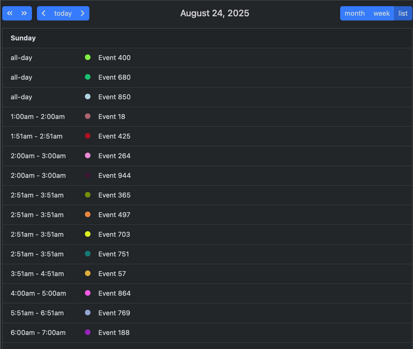Click the light green dot for Event 400
413x349 pixels.
pos(88,58)
